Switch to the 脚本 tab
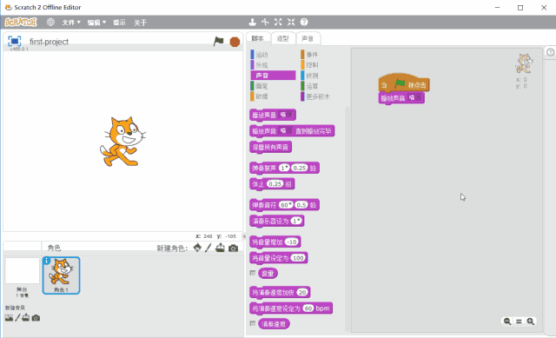 click(258, 38)
